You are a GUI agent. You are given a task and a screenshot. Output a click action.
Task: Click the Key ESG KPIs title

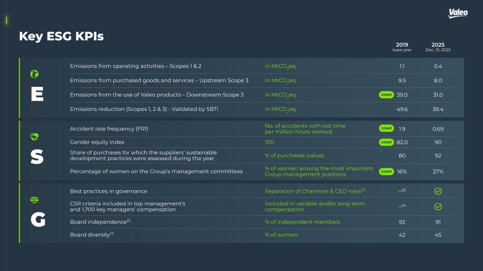(61, 36)
